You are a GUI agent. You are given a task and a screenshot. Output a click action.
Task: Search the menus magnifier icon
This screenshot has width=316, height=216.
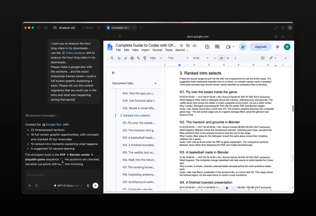[112, 58]
